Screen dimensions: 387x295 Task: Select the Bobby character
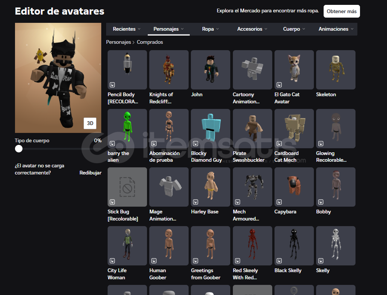click(x=336, y=187)
